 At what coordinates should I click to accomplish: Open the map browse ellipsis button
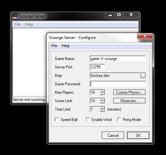[x=143, y=75]
